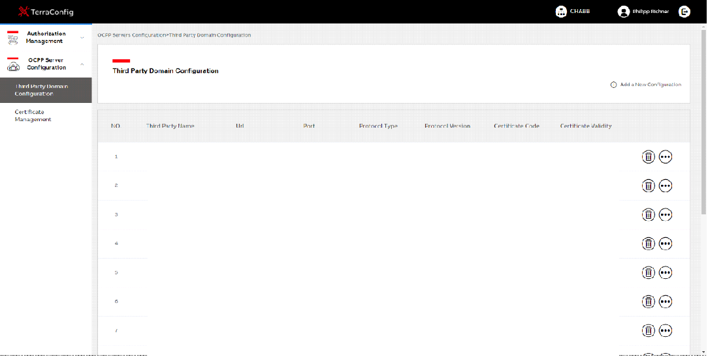Viewport: 708px width, 357px height.
Task: Click the Philipp Richner user avatar
Action: tap(623, 12)
